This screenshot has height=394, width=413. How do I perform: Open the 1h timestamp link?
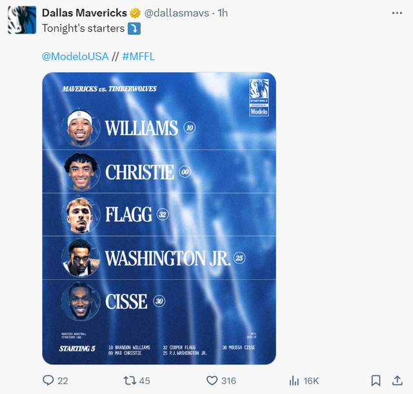[223, 13]
